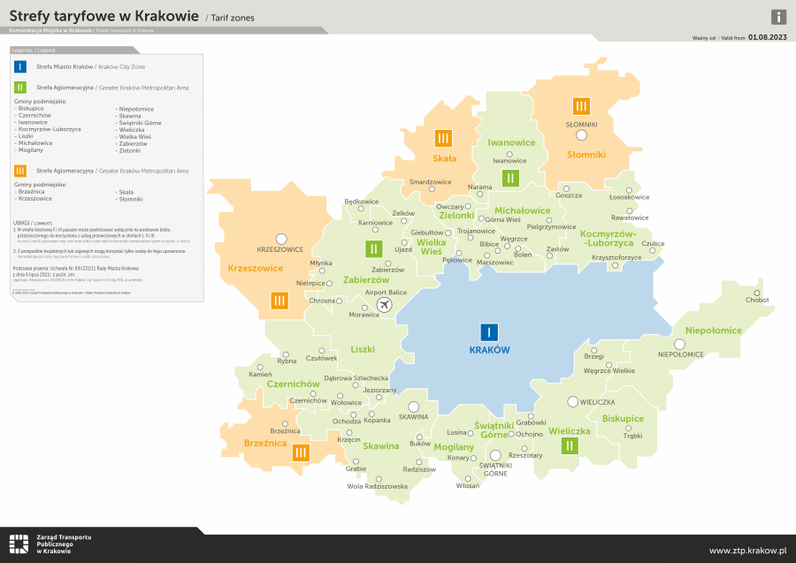Click the orange zone III legend icon
This screenshot has width=796, height=563.
(x=19, y=171)
